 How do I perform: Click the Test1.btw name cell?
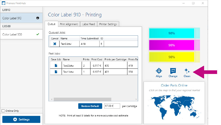72,72
